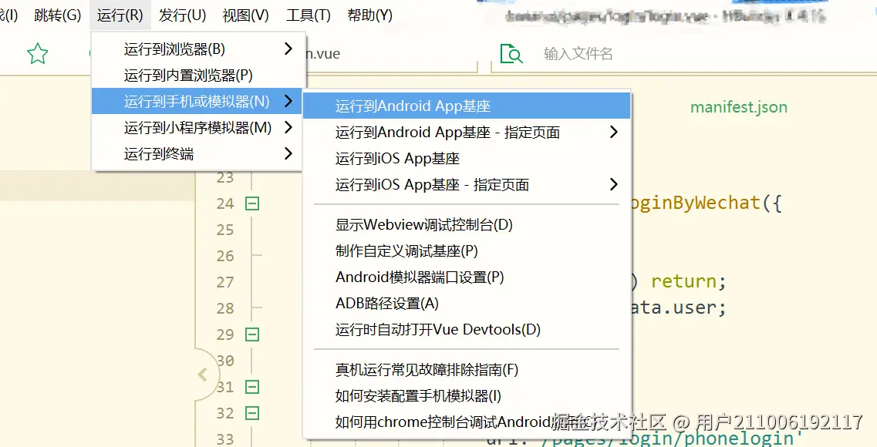Select 运行到终端 menu entry
The height and width of the screenshot is (447, 877).
click(197, 153)
